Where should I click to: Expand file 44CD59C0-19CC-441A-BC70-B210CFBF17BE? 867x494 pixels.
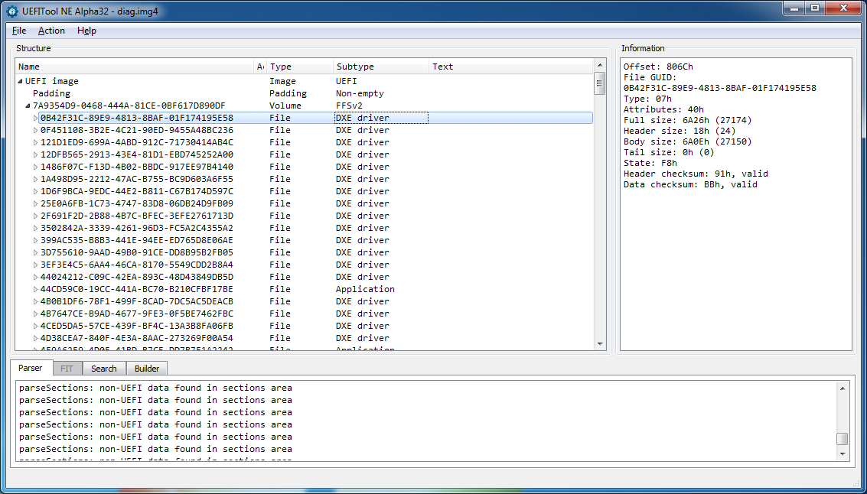coord(35,289)
